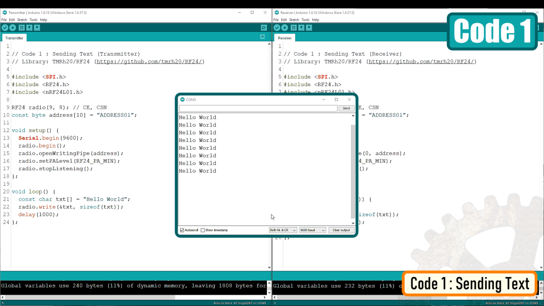Verify the Receiver sketch

[277, 28]
